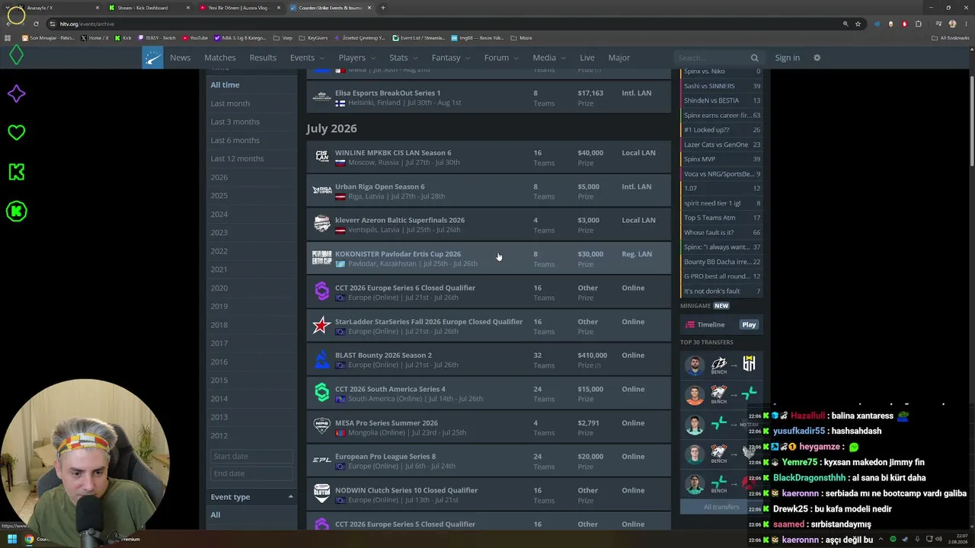Open the site settings gear icon
The image size is (975, 548).
[817, 58]
